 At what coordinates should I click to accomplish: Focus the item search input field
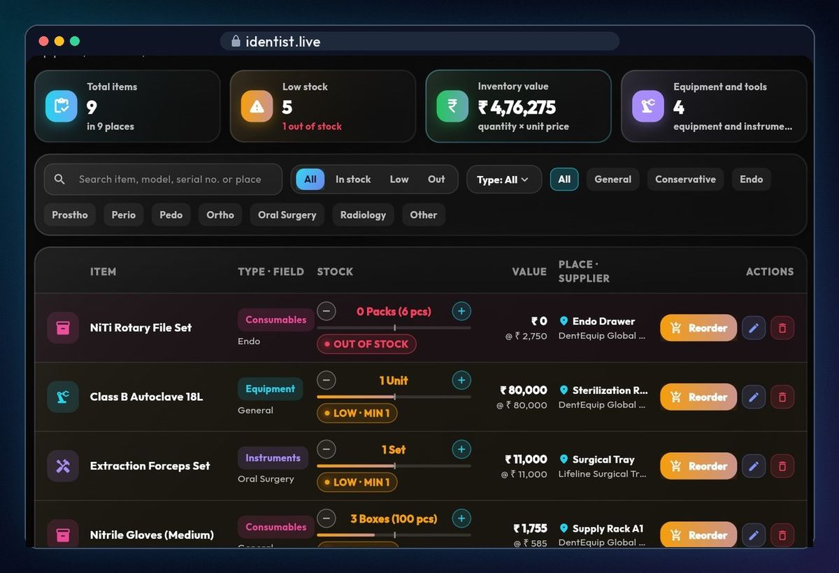[x=163, y=180]
